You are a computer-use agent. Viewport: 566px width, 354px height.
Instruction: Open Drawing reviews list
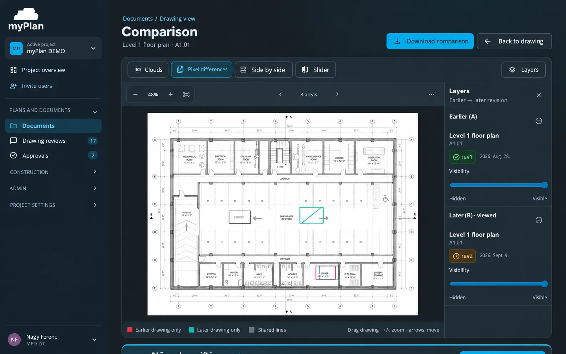[54, 141]
